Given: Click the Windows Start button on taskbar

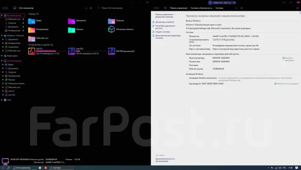Looking at the screenshot, I should pos(3,168).
